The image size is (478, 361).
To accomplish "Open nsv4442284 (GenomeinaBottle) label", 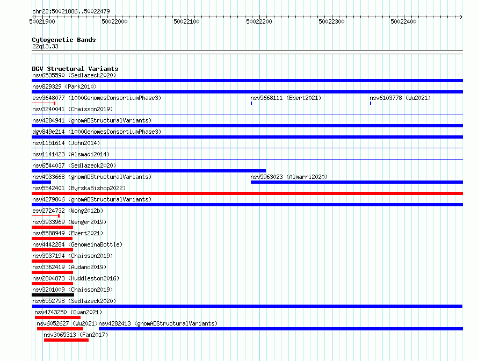I will [x=77, y=244].
